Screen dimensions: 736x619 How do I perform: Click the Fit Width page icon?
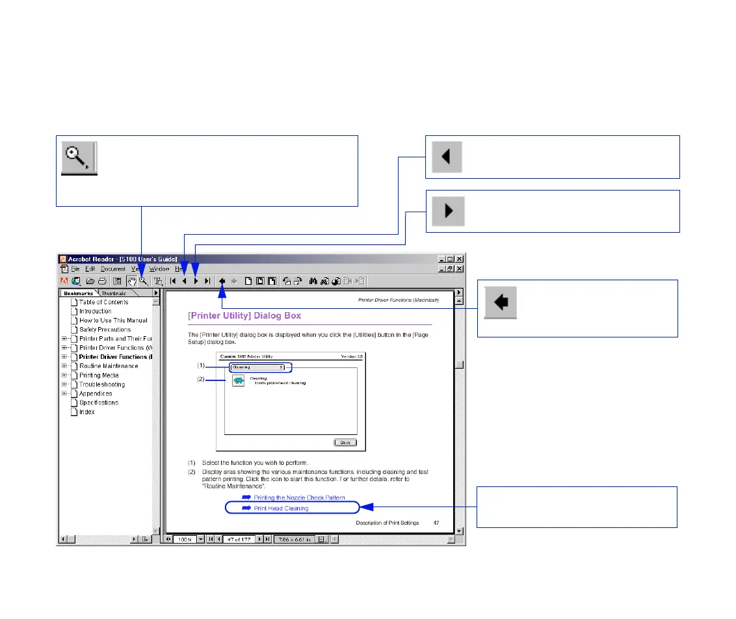pyautogui.click(x=272, y=281)
